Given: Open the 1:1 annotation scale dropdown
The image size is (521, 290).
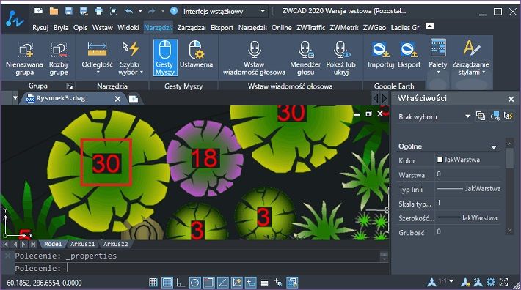Looking at the screenshot, I should click(451, 281).
